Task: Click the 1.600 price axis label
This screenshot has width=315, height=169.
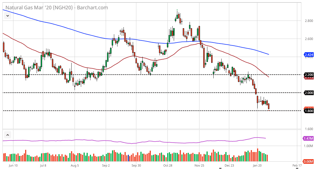Action: [309, 129]
